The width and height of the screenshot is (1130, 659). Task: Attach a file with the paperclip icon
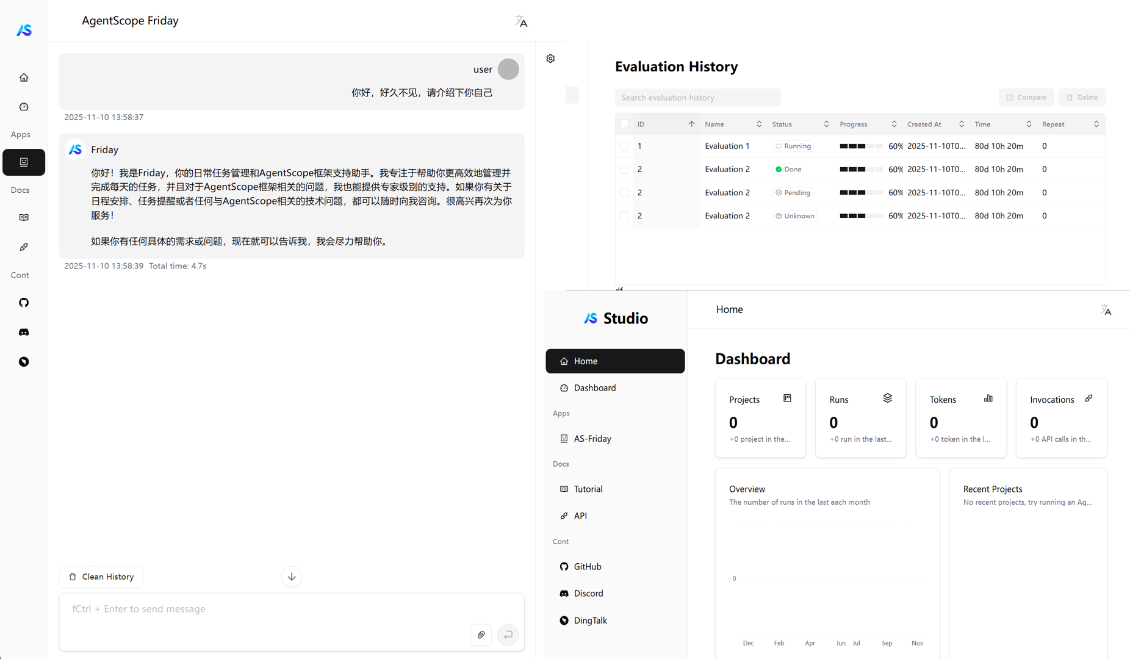(x=481, y=635)
